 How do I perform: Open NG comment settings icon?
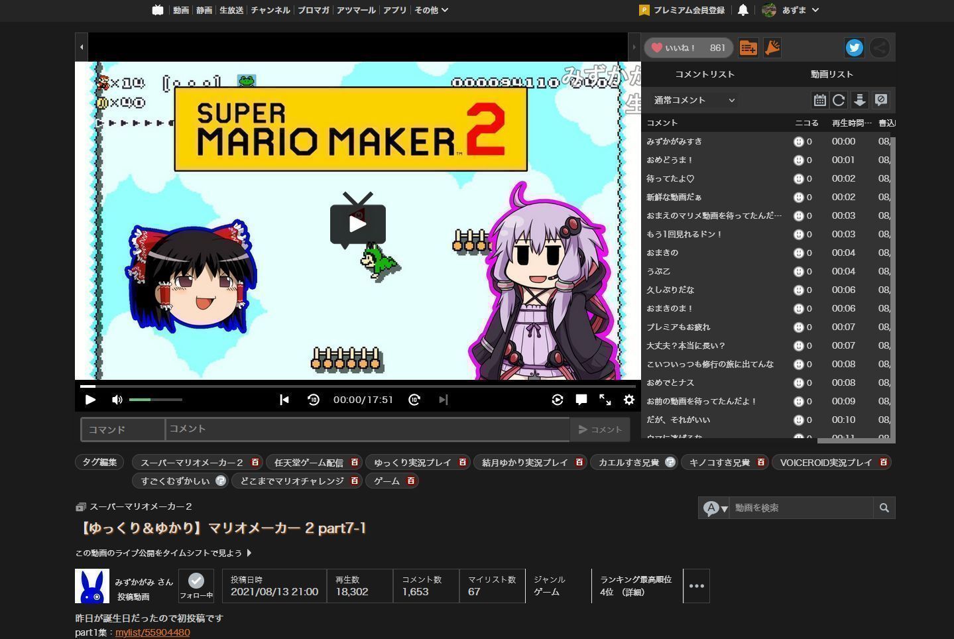[881, 100]
